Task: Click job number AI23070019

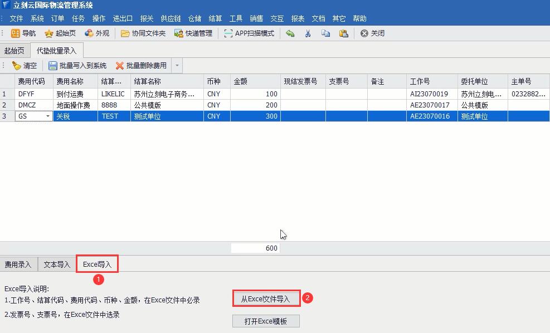Action: point(432,94)
